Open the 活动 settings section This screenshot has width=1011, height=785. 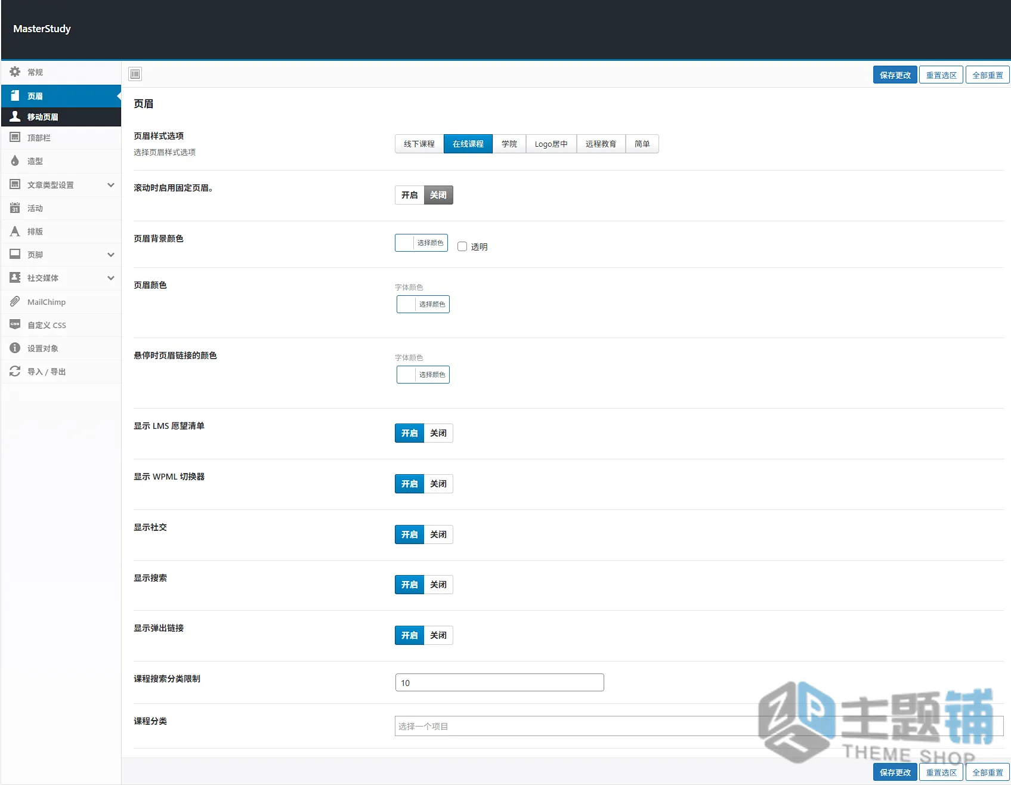point(61,208)
